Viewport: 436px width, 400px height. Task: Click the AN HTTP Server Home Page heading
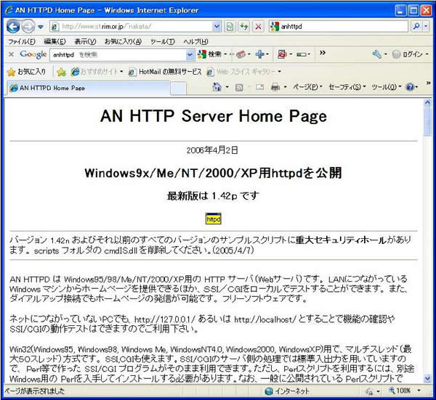point(214,116)
